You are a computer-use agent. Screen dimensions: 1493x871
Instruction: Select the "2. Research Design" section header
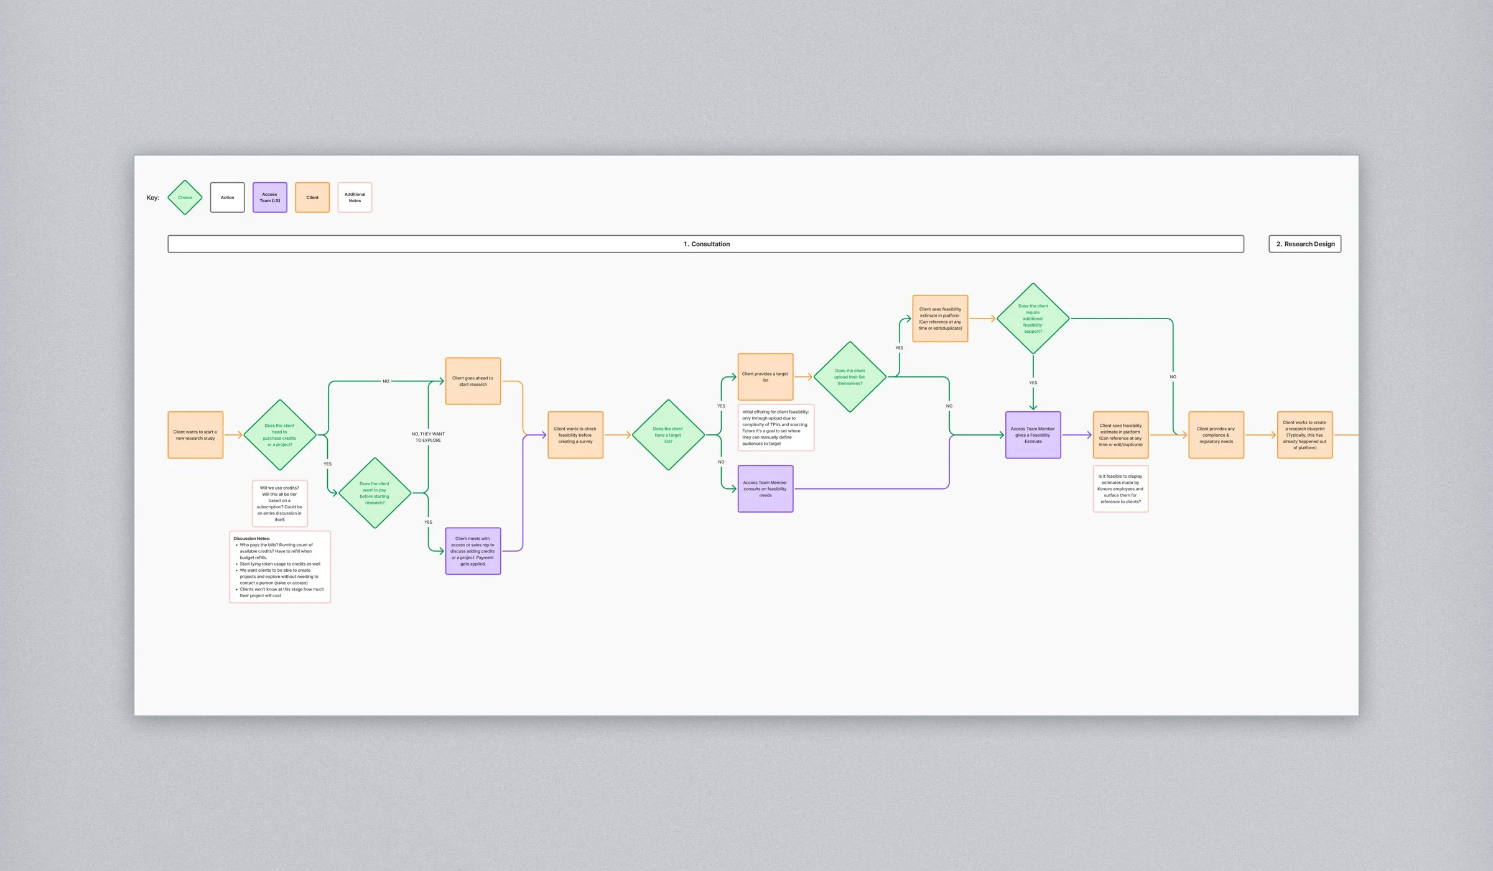pos(1305,244)
